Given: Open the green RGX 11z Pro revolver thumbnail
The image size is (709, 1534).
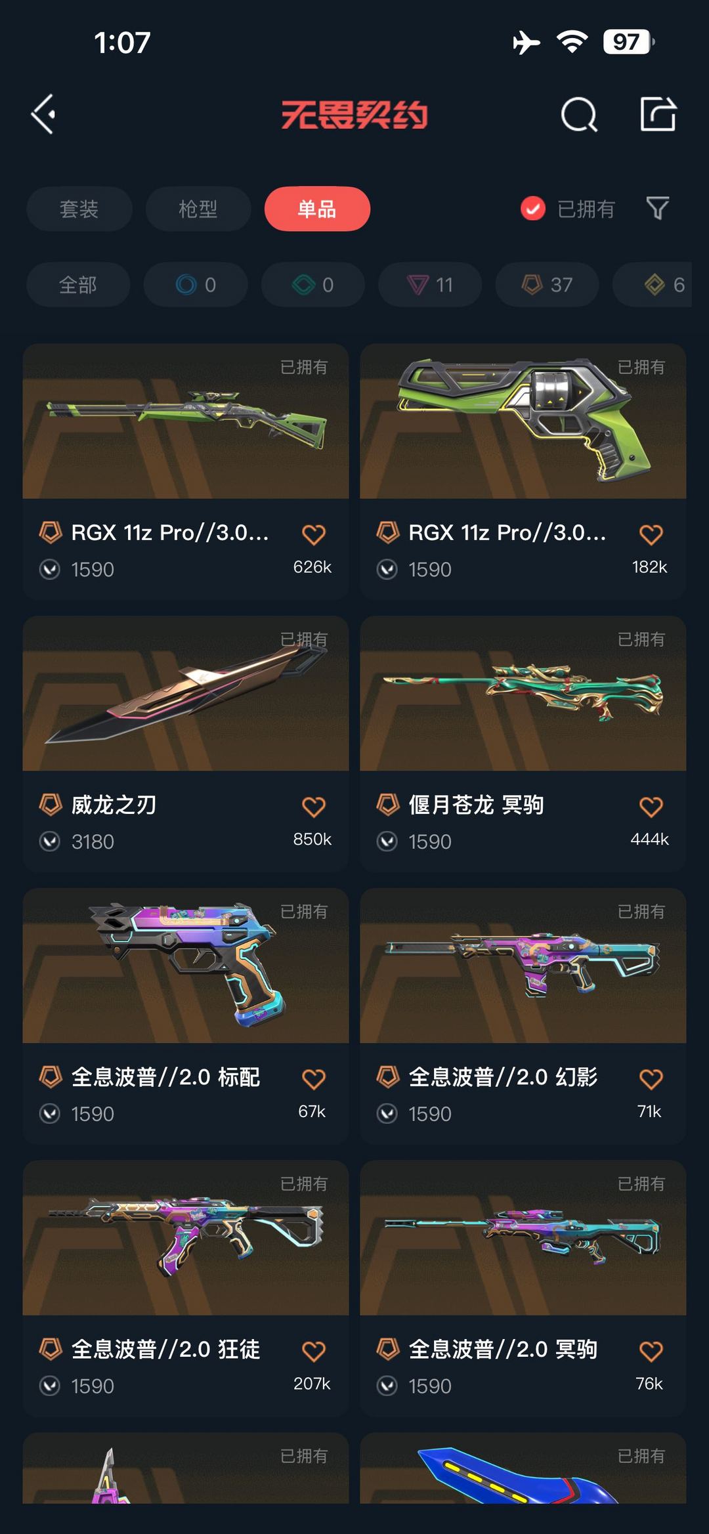Looking at the screenshot, I should [523, 421].
